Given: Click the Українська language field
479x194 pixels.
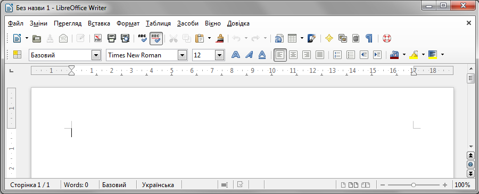Looking at the screenshot, I should pyautogui.click(x=158, y=185).
